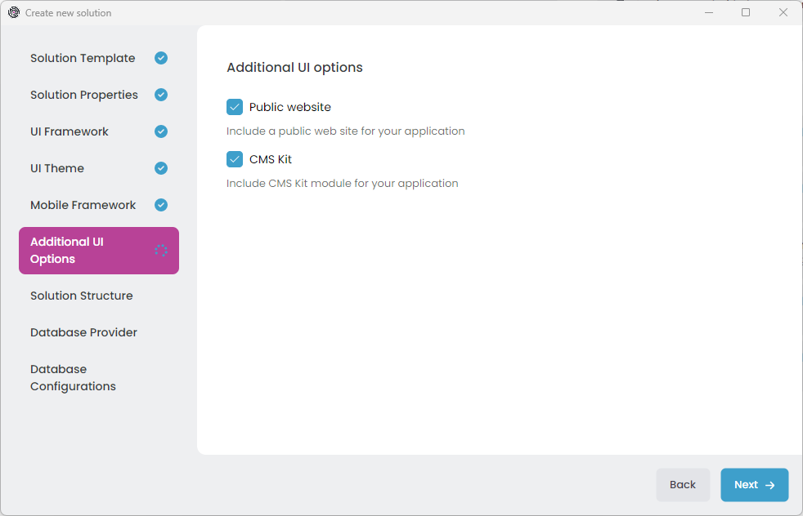
Task: Click the Additional UI Options loading spinner
Action: pos(161,251)
